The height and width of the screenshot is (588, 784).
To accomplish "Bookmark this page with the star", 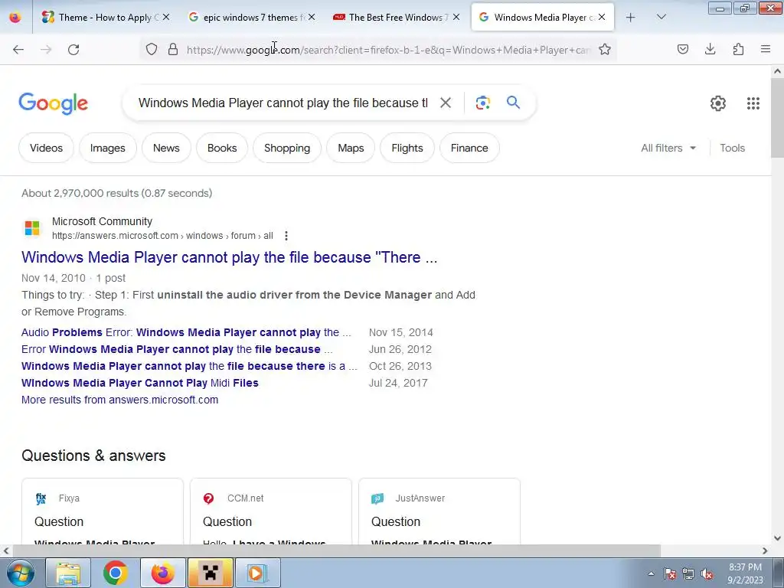I will pos(605,49).
